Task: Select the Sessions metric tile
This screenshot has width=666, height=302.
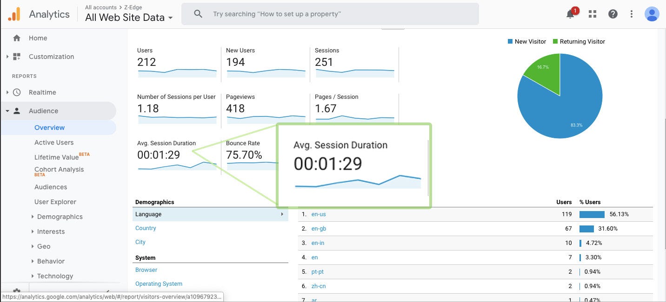Action: 354,64
